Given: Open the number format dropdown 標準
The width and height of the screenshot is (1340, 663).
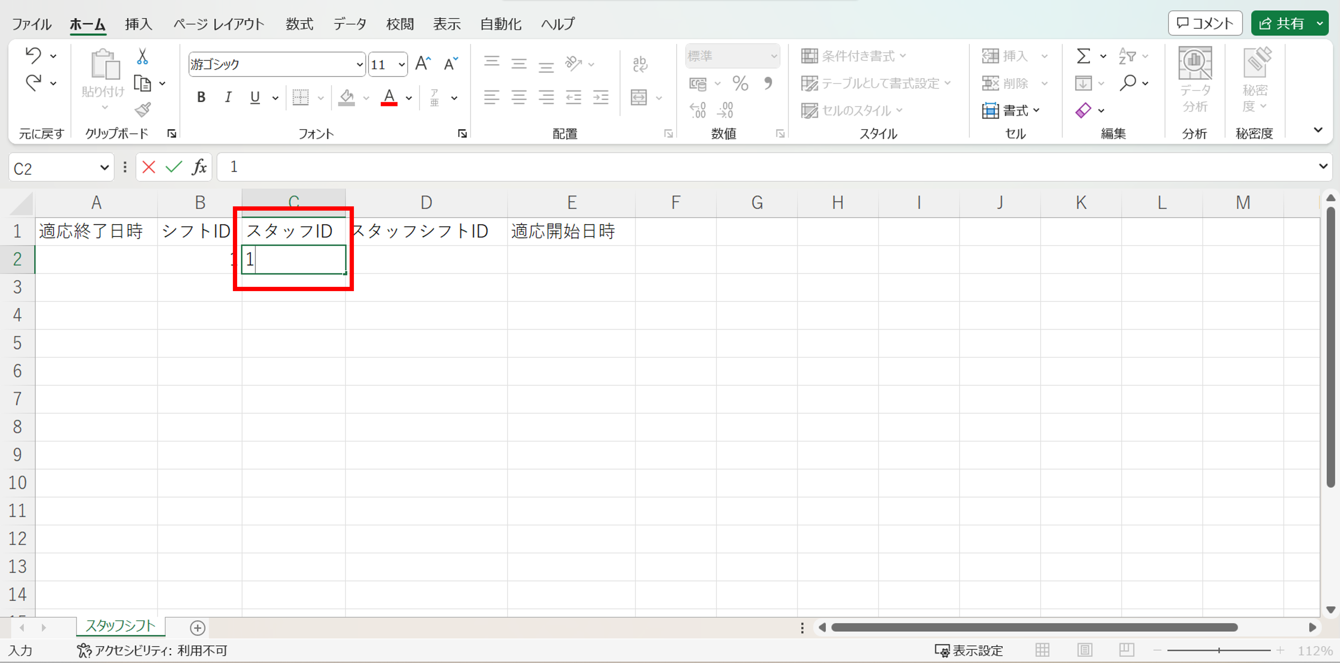Looking at the screenshot, I should (774, 56).
